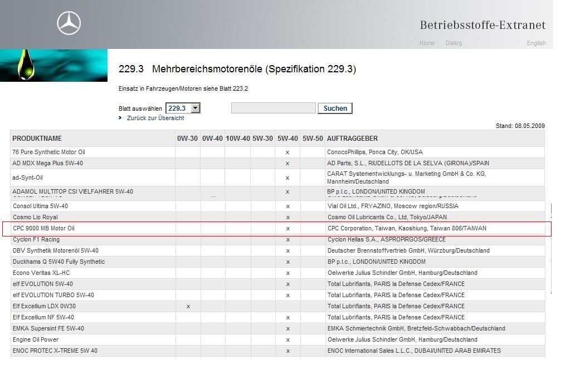Image resolution: width=575 pixels, height=365 pixels.
Task: Click the ENOC PROTEC X-TREME 5W 40 entry
Action: click(55, 351)
